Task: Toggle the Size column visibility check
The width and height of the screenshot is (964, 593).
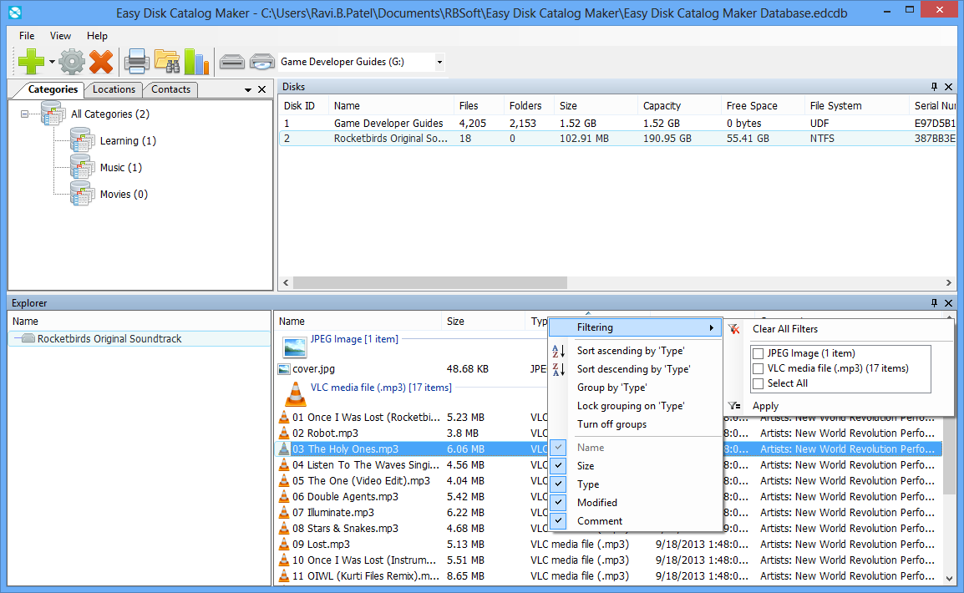Action: [x=558, y=466]
